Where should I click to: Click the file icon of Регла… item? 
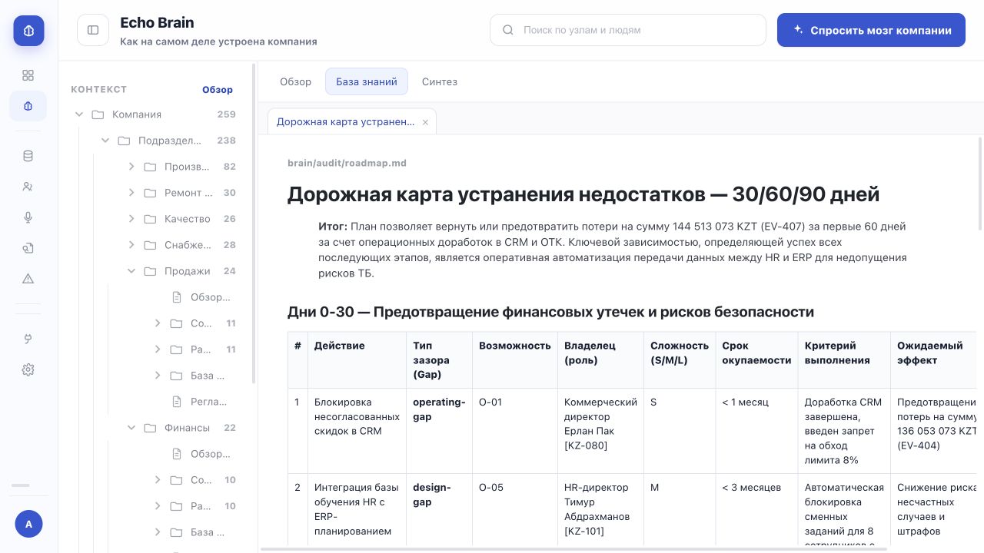[176, 402]
